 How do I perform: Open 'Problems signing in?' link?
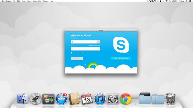pos(94,46)
